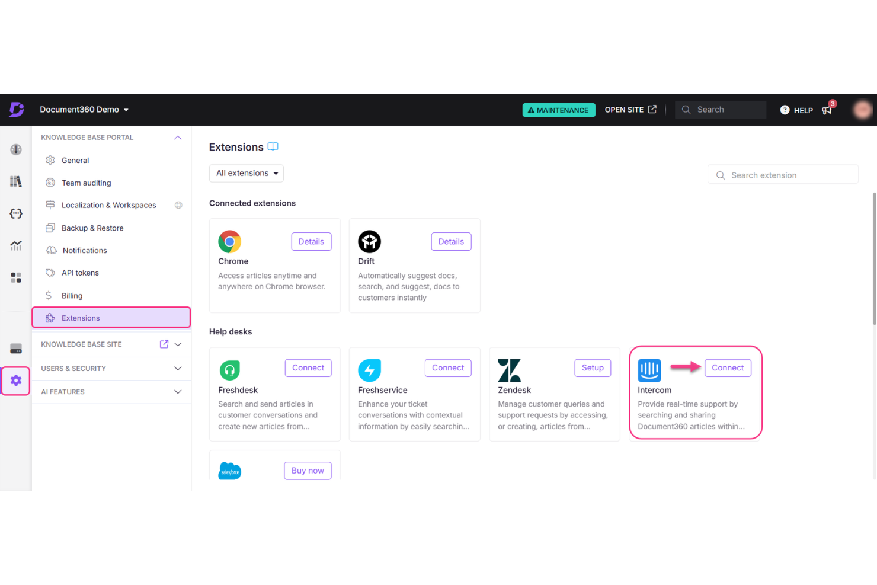Select the Documentation icon in the sidebar
877x585 pixels.
click(x=16, y=181)
